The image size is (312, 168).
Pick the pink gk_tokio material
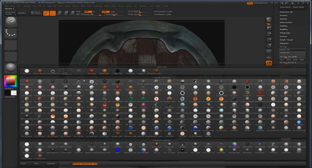tap(143, 105)
